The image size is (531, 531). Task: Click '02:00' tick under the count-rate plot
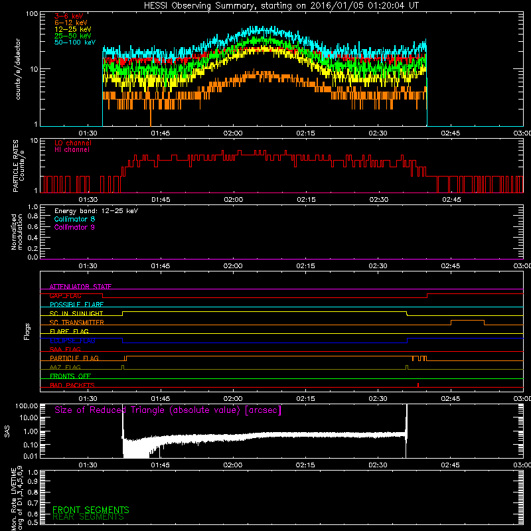(x=233, y=133)
